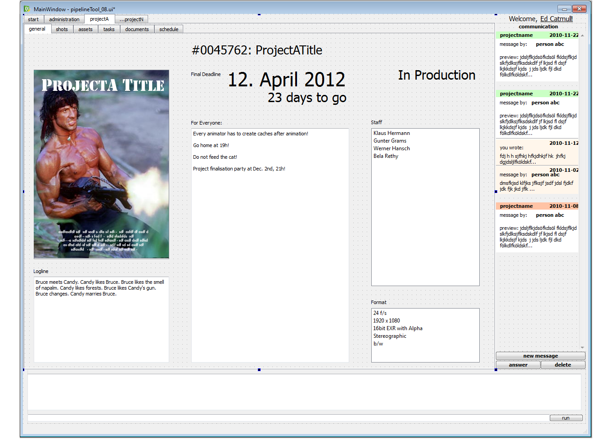Click the 'Staff' label
Image resolution: width=612 pixels, height=439 pixels.
point(376,122)
